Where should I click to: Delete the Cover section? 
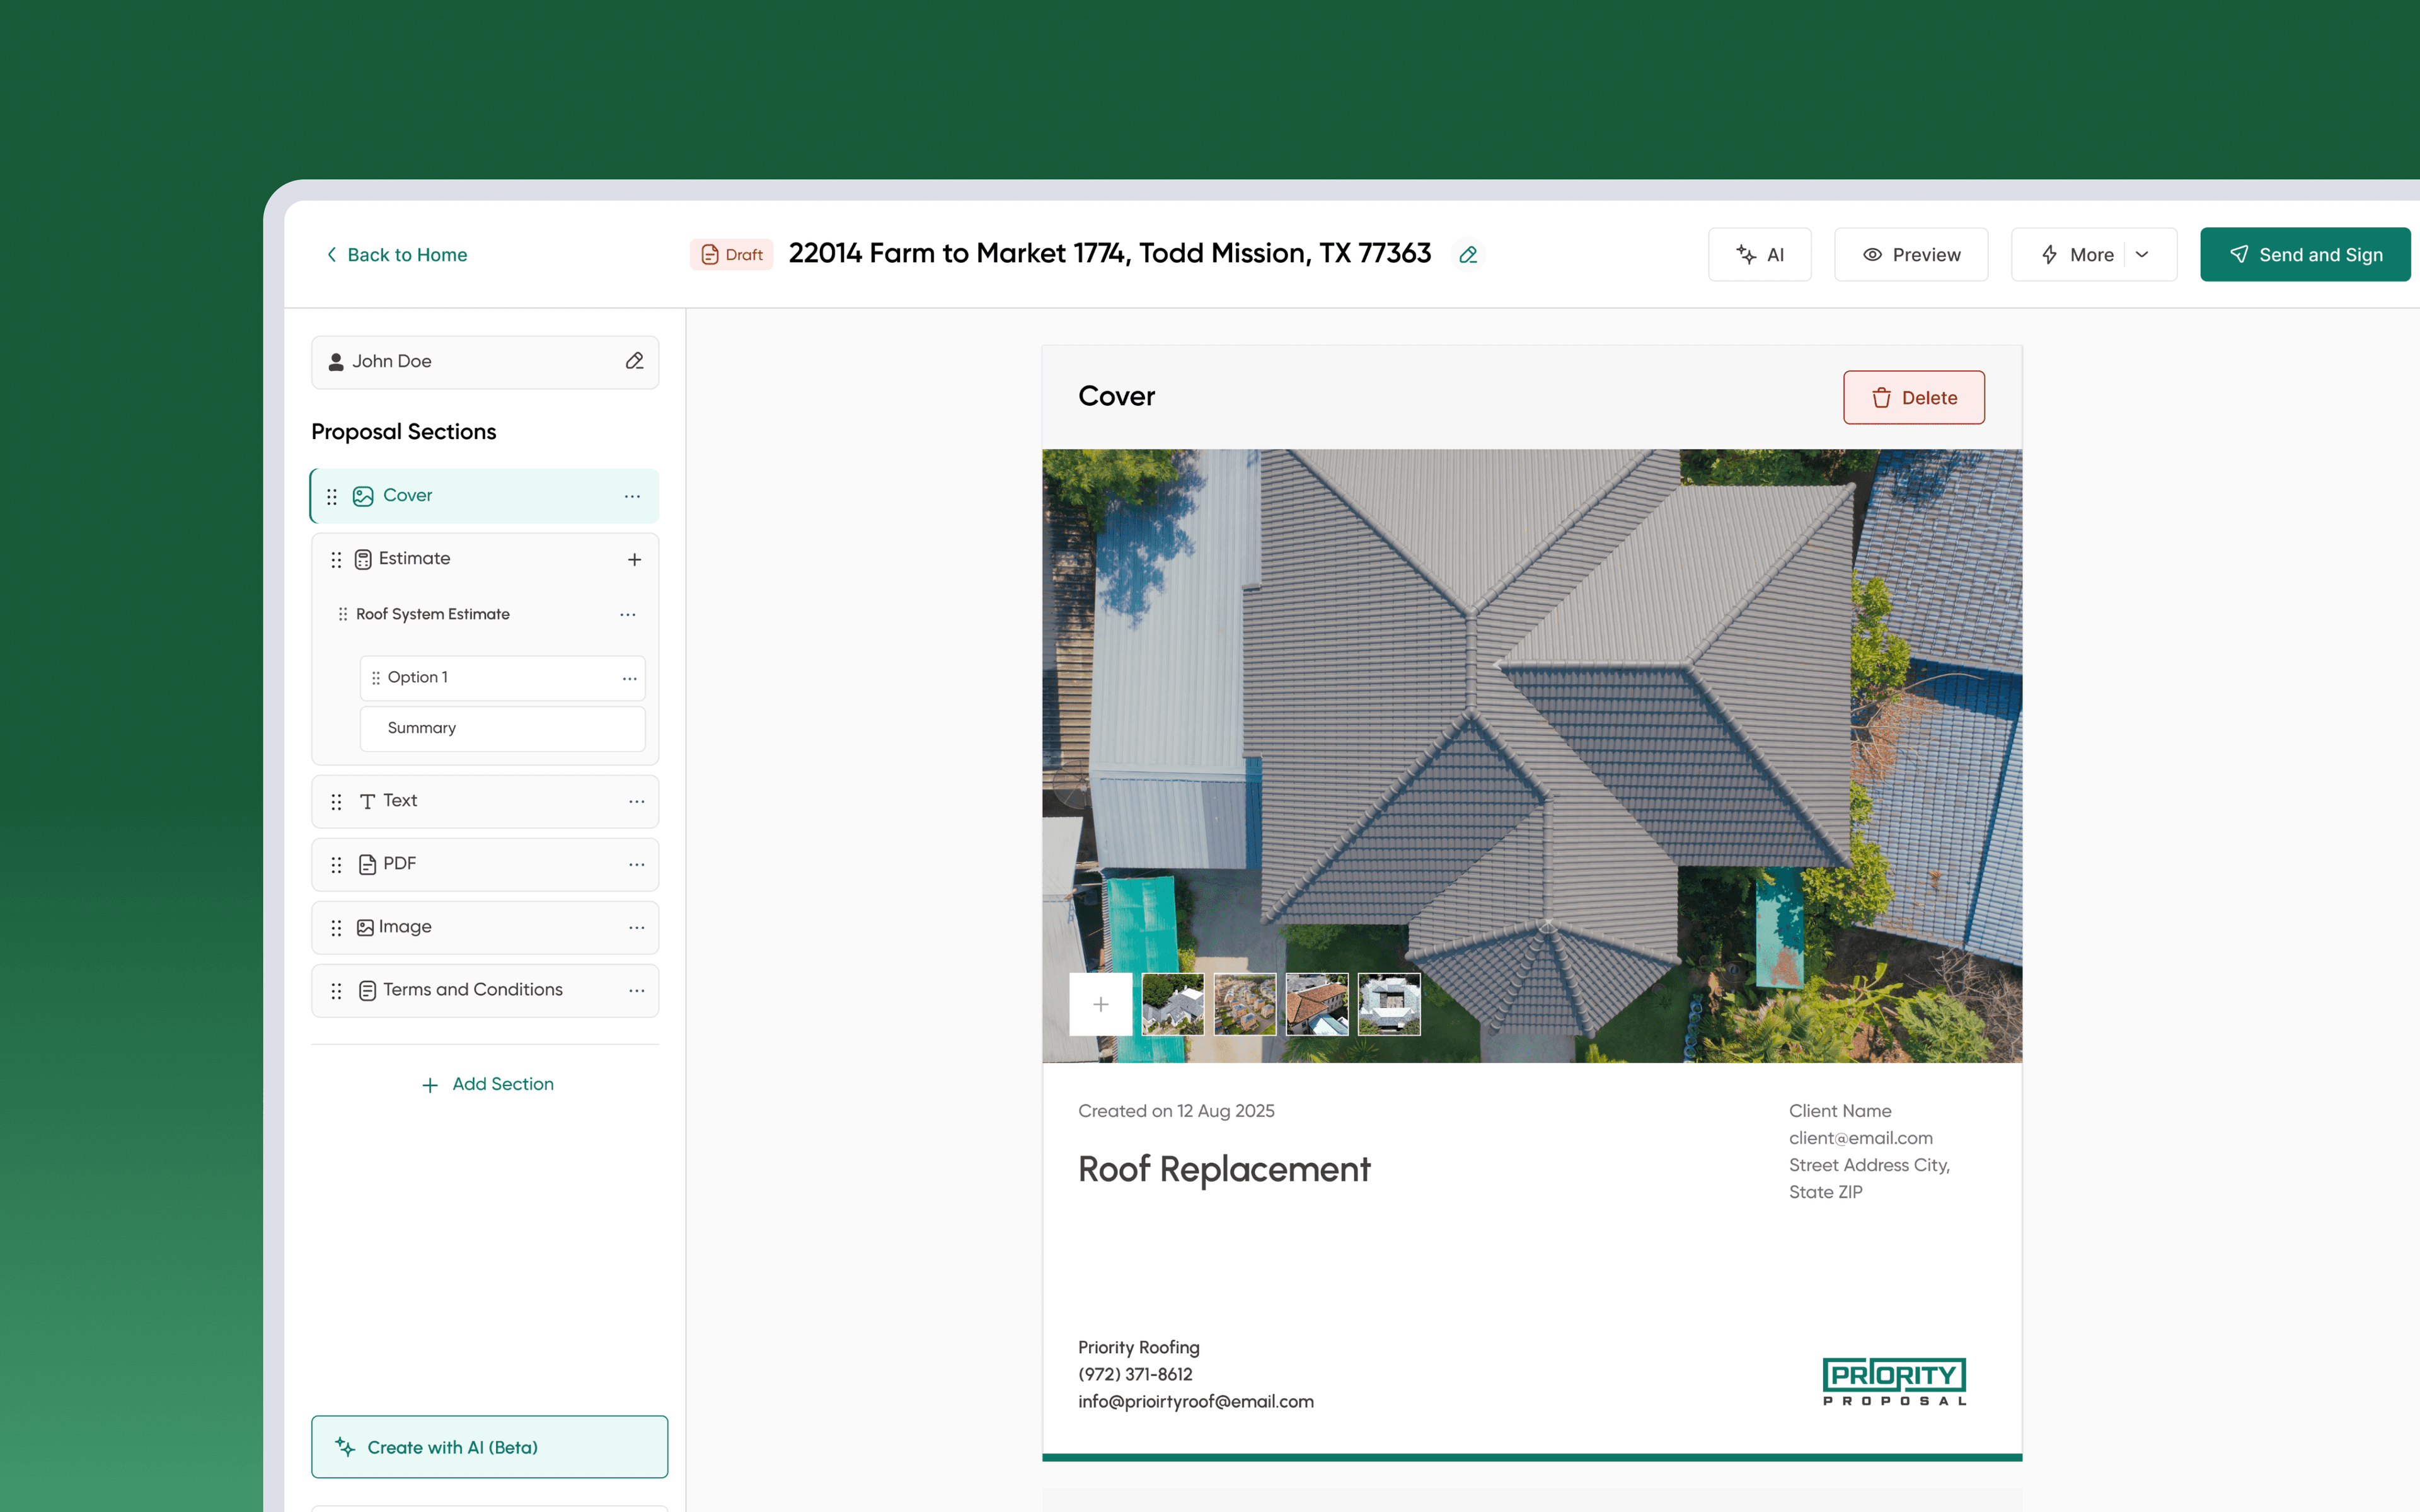pyautogui.click(x=1914, y=397)
